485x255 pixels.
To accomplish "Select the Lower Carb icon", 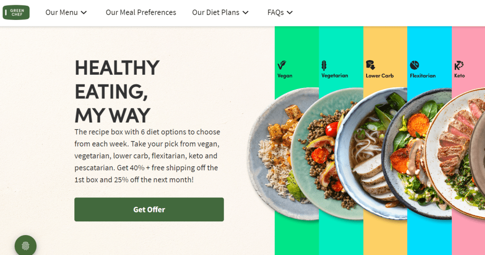I will (370, 65).
